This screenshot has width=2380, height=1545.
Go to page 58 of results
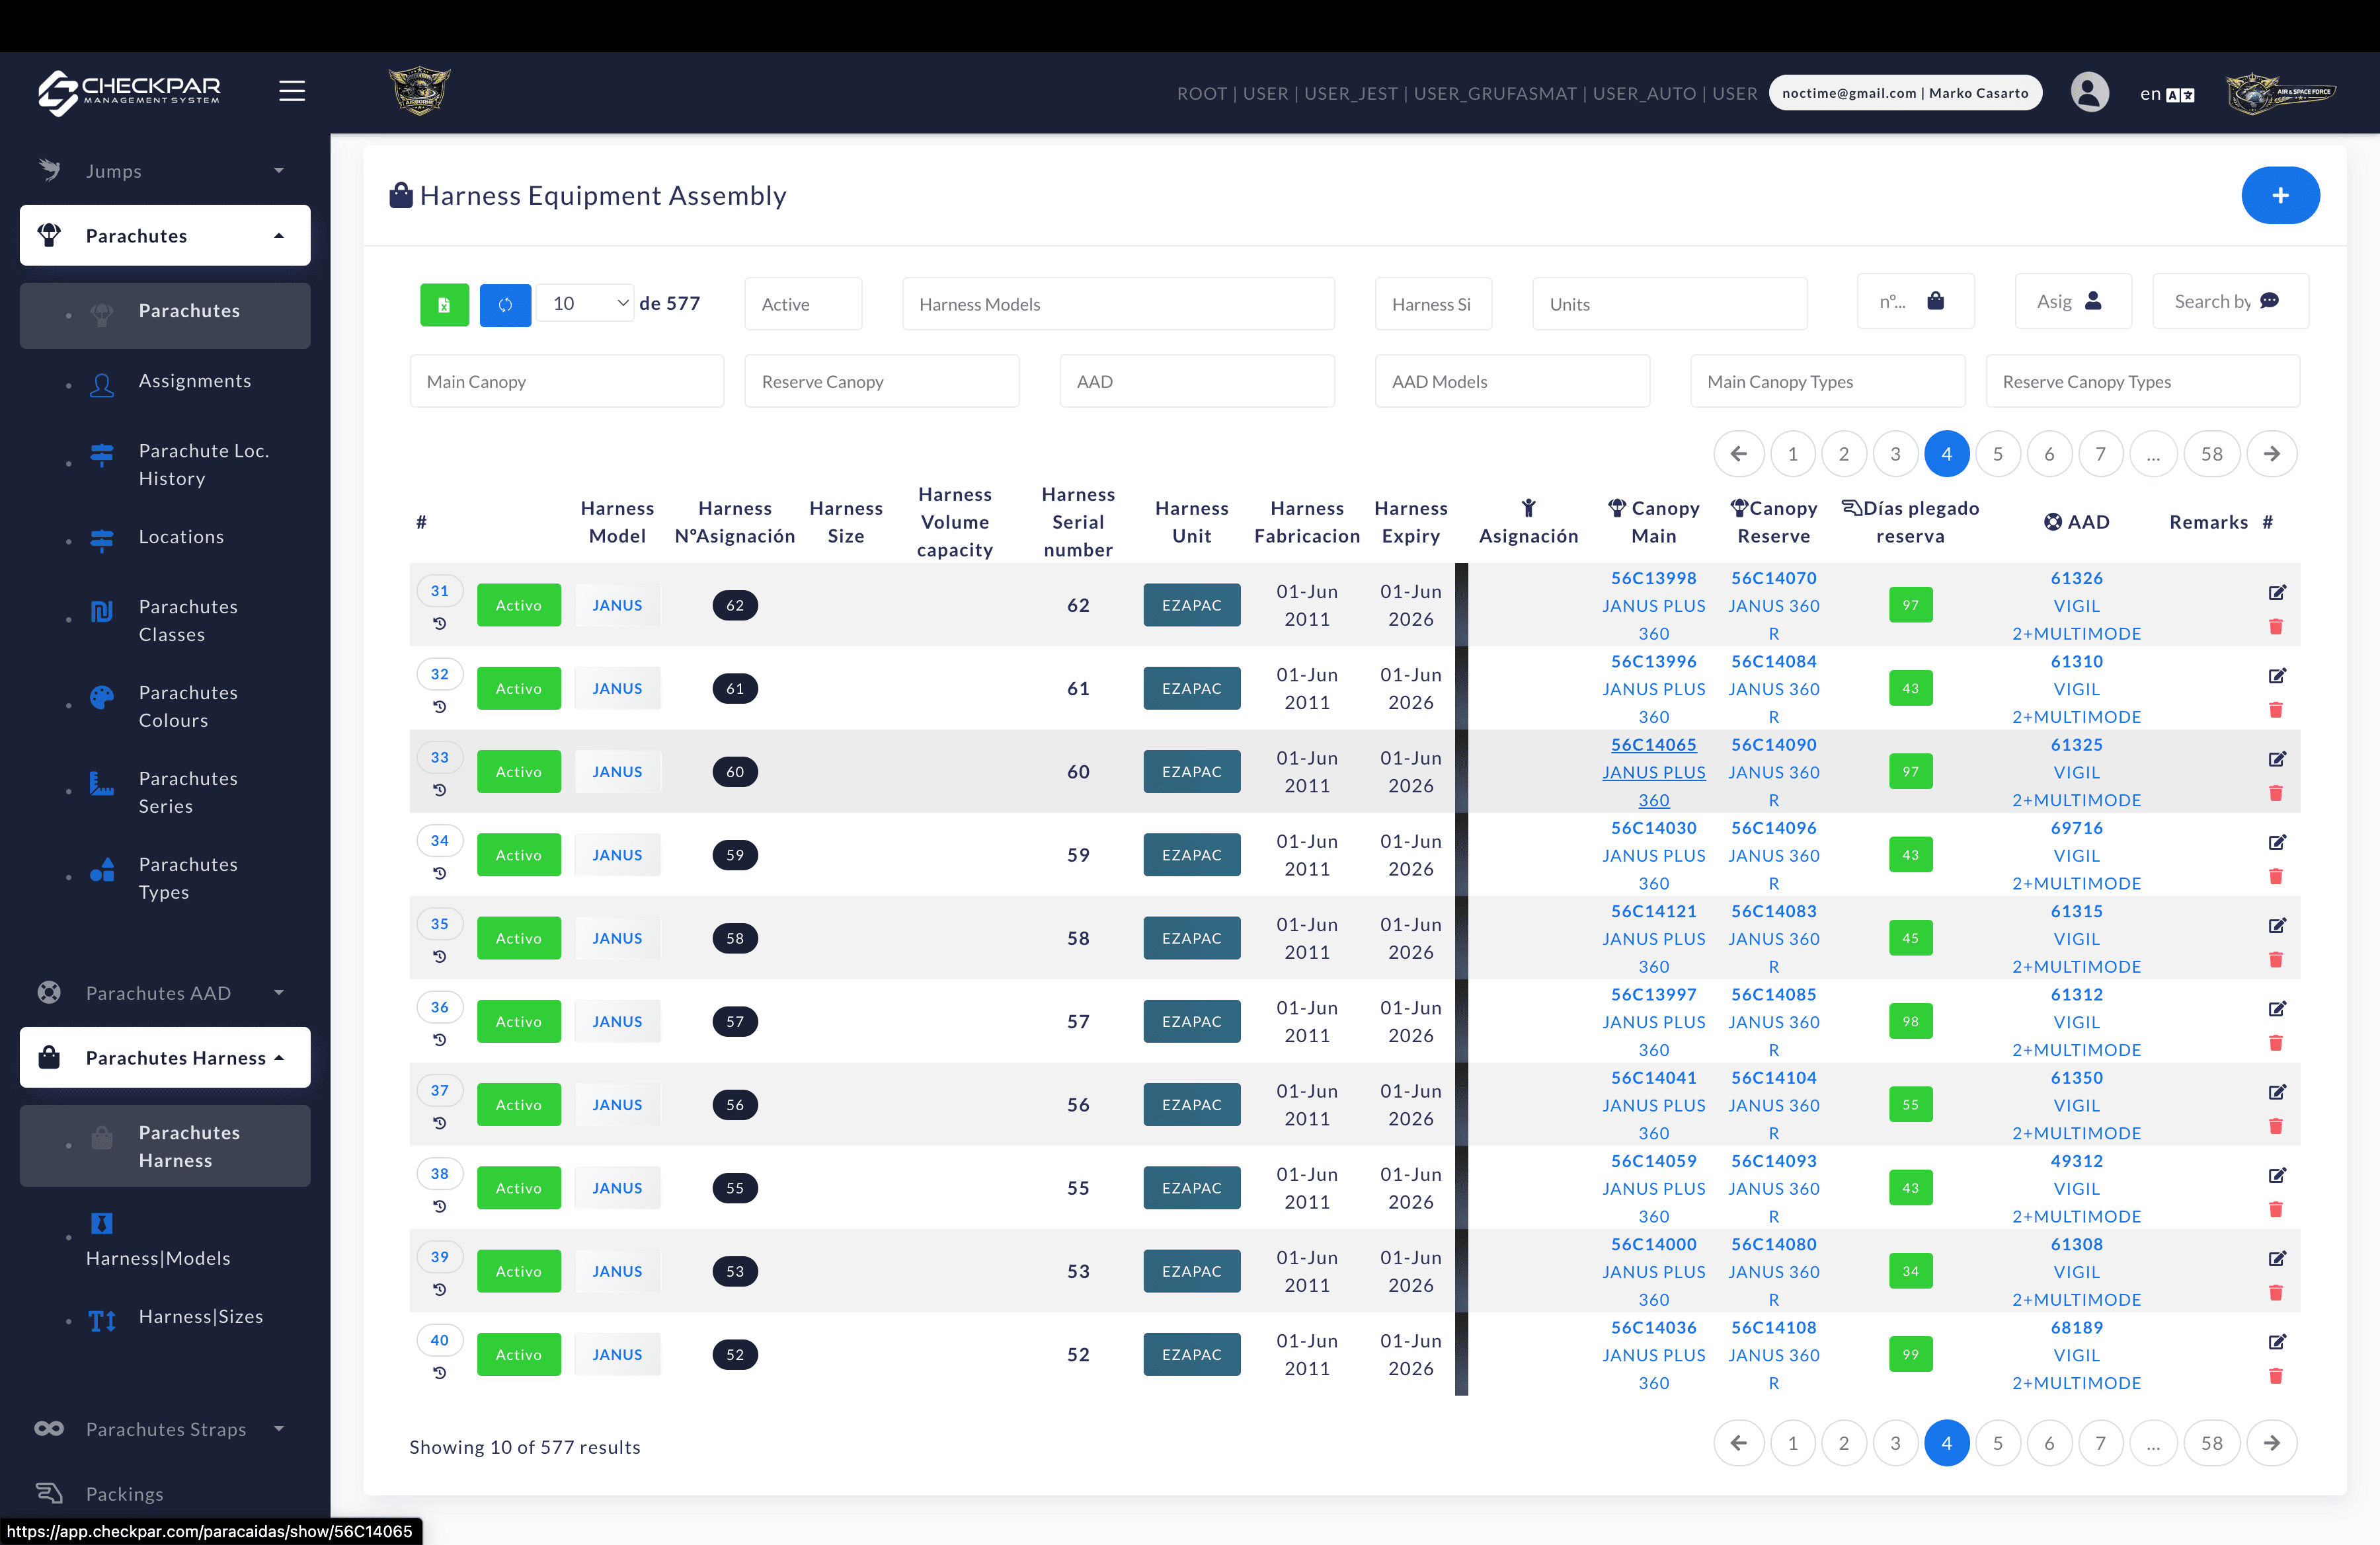(2212, 454)
